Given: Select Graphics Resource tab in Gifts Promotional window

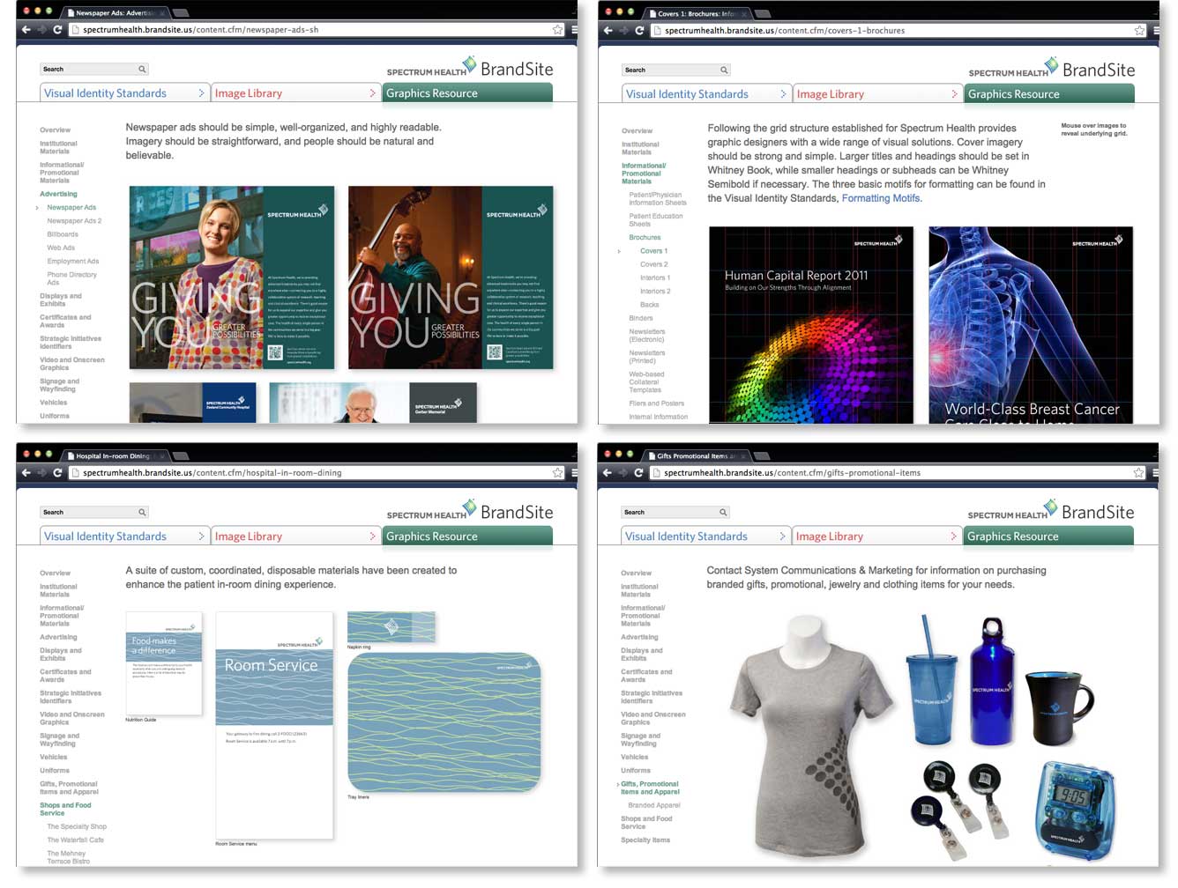Looking at the screenshot, I should pyautogui.click(x=1048, y=536).
